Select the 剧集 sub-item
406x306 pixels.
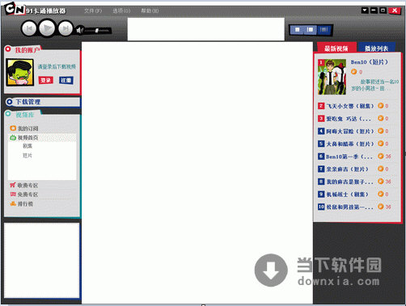tap(27, 146)
